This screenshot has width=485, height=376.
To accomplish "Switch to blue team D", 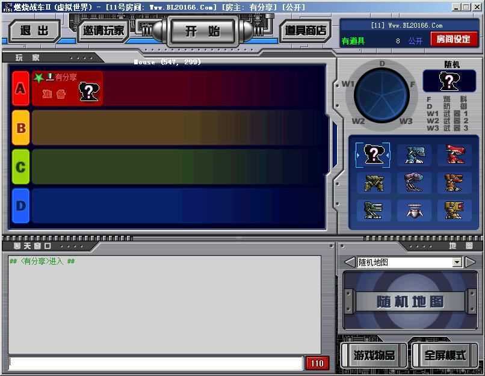I will 21,205.
